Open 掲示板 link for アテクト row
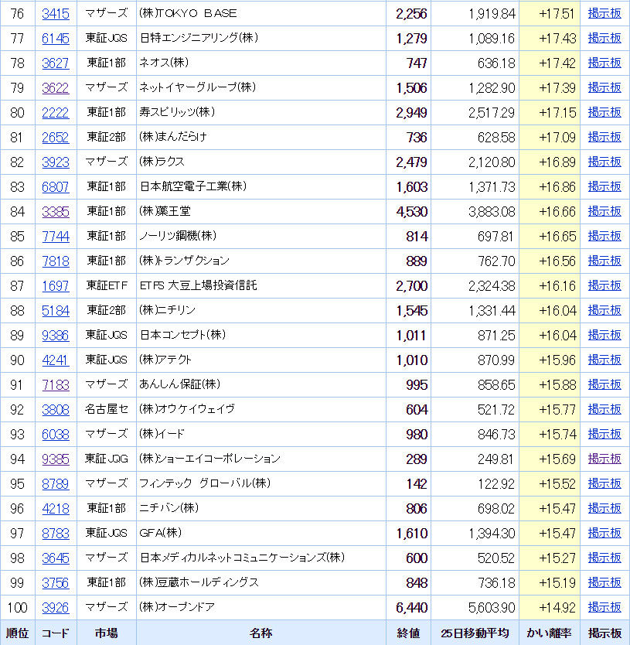Image resolution: width=630 pixels, height=645 pixels. [x=604, y=360]
